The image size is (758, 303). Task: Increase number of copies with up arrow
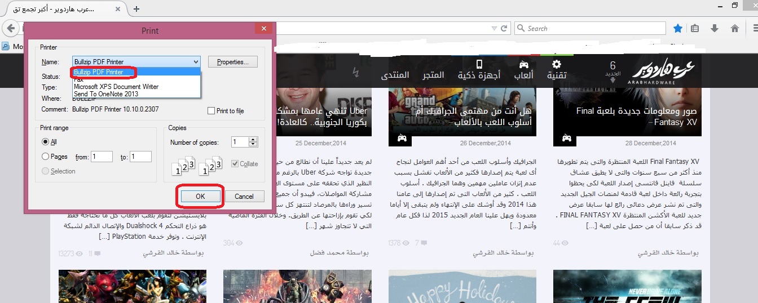tap(253, 140)
